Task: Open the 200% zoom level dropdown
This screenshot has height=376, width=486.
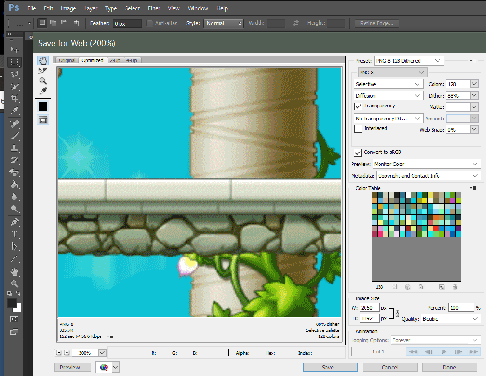Action: 102,353
